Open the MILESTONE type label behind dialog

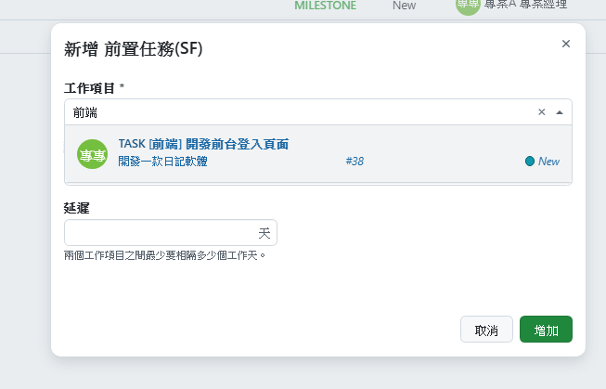click(326, 6)
